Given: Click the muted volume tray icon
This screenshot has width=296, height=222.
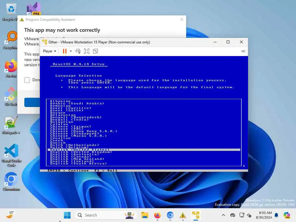Looking at the screenshot, I should (249, 215).
